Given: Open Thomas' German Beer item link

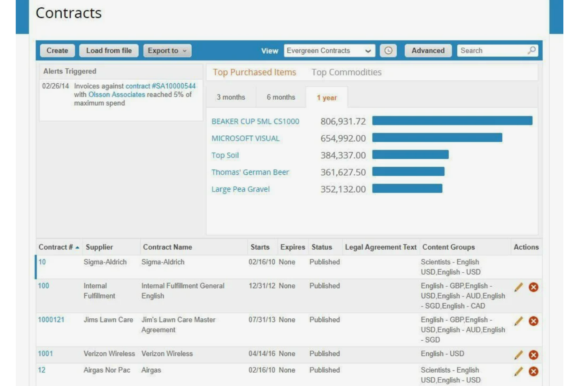Looking at the screenshot, I should pyautogui.click(x=250, y=172).
